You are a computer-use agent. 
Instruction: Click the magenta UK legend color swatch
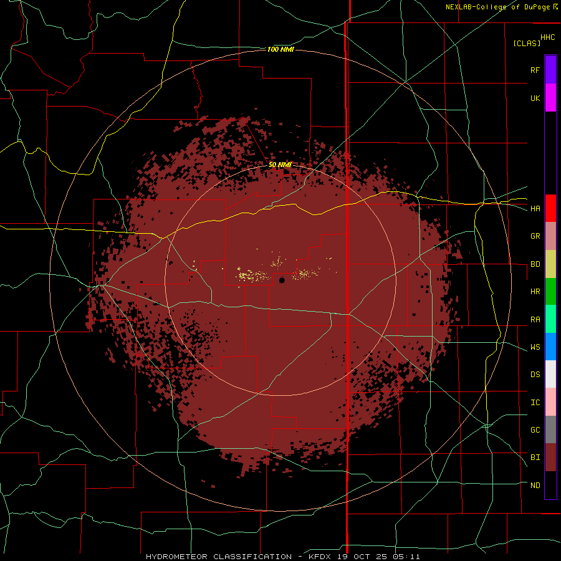[x=550, y=98]
